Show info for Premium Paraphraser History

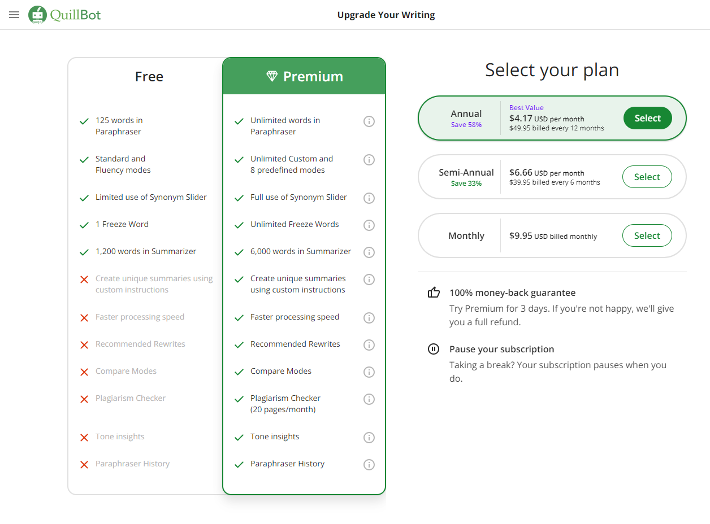click(369, 465)
